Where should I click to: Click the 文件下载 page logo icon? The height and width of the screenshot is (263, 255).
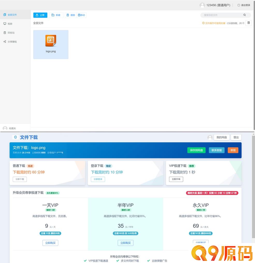[x=16, y=137]
